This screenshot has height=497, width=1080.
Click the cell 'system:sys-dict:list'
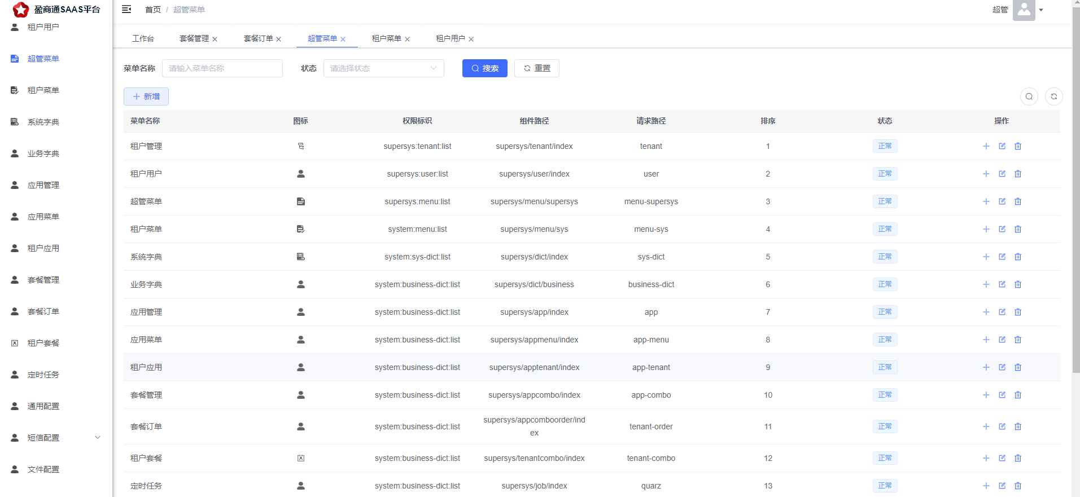click(417, 257)
